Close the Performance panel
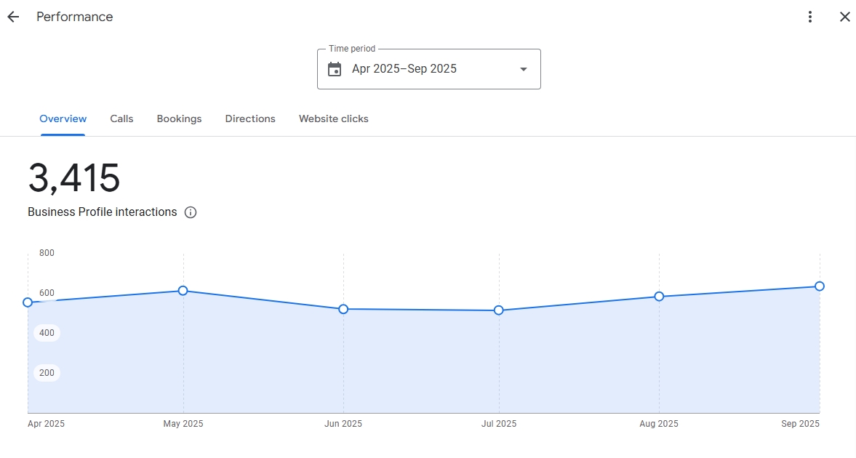Viewport: 856px width, 458px height. (x=844, y=17)
